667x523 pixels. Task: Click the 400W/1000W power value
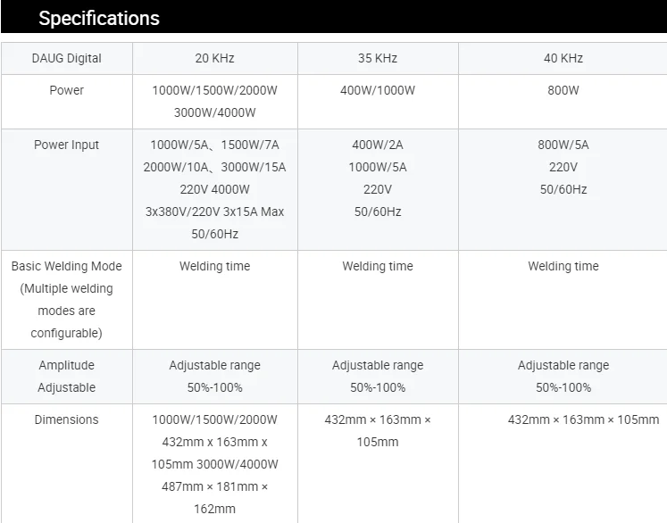(x=378, y=90)
